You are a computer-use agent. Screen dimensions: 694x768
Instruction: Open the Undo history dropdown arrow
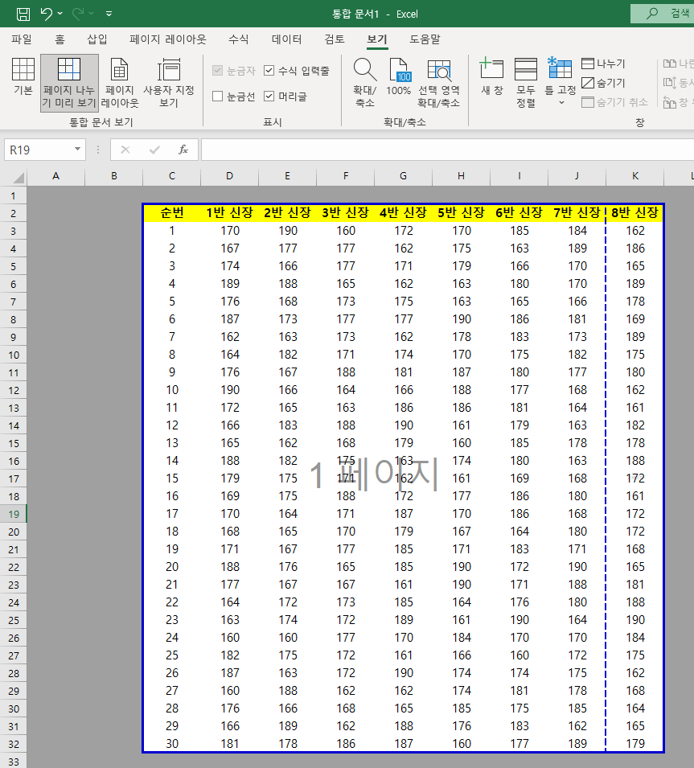click(x=60, y=13)
